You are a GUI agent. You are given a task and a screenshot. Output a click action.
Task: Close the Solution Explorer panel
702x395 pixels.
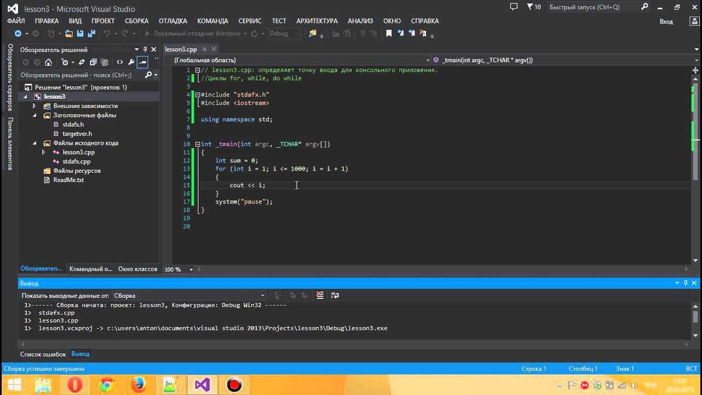click(x=155, y=49)
